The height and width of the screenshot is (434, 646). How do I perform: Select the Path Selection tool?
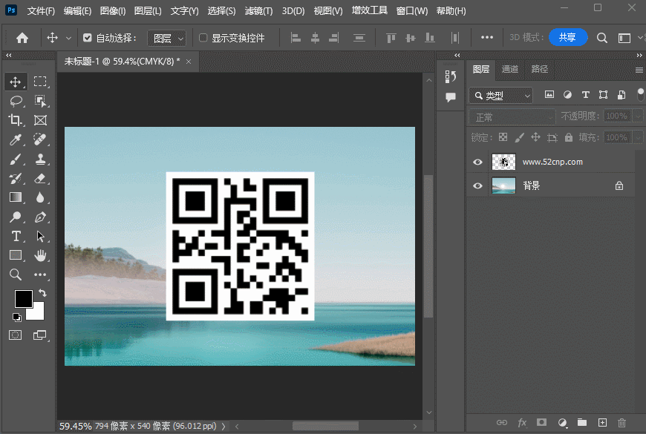tap(40, 236)
